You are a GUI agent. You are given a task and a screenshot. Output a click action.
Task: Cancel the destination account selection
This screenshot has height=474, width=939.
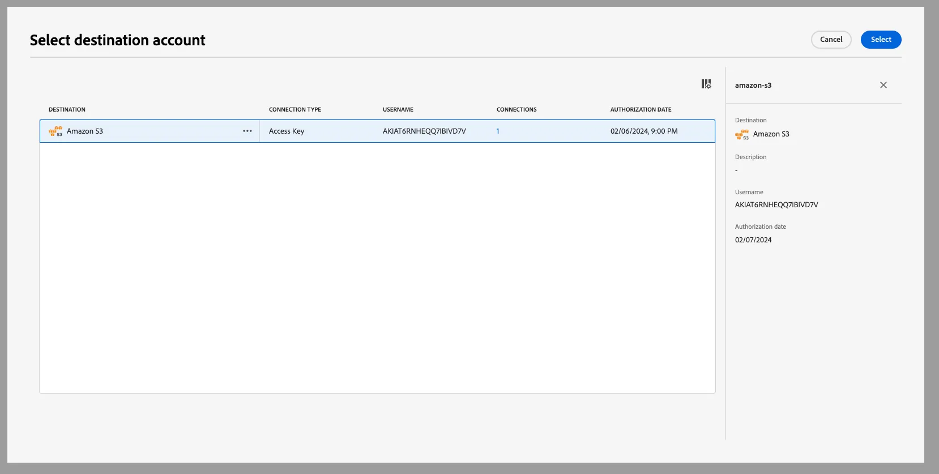831,40
